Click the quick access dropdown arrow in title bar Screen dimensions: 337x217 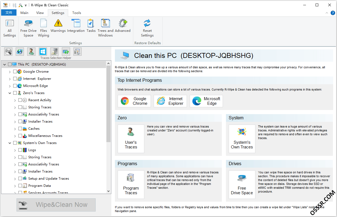(x=26, y=5)
